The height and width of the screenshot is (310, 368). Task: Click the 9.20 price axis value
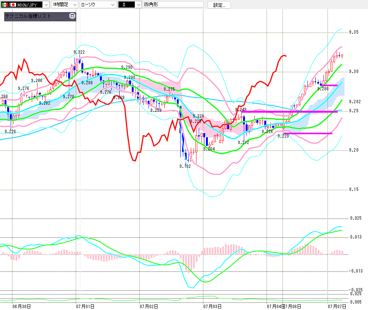[x=354, y=150]
